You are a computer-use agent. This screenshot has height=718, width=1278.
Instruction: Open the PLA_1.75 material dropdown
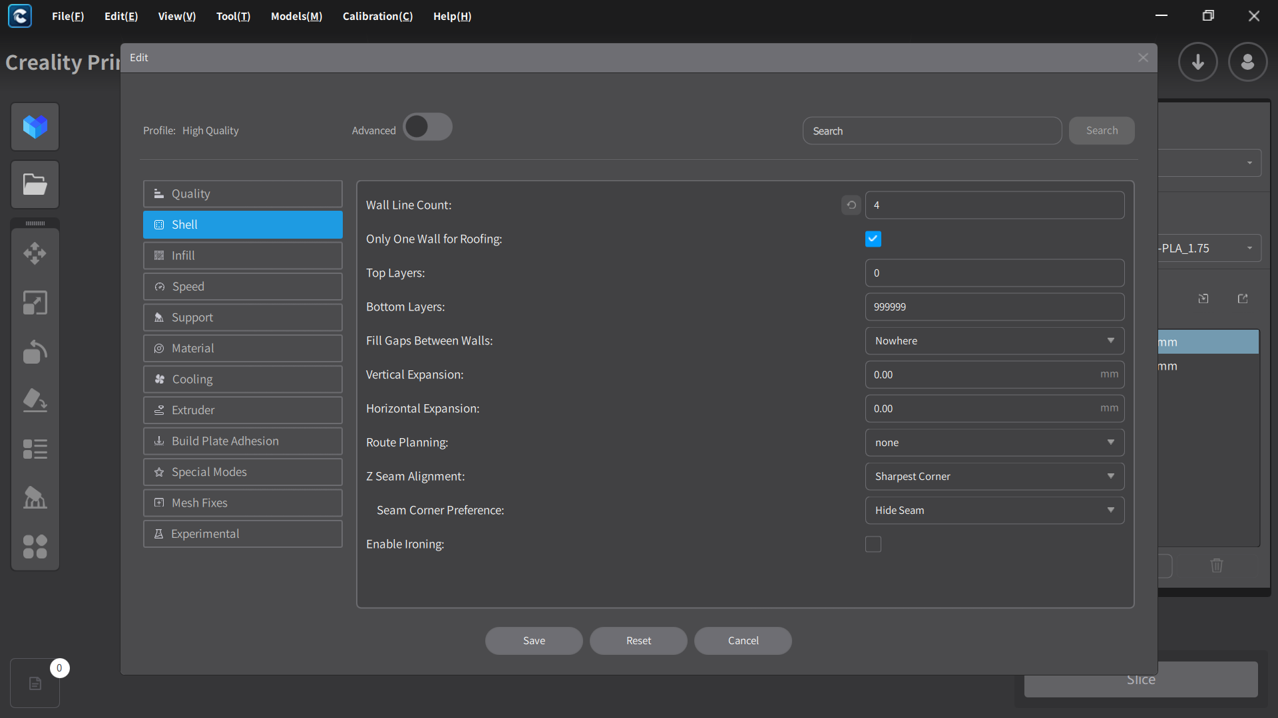pyautogui.click(x=1209, y=248)
